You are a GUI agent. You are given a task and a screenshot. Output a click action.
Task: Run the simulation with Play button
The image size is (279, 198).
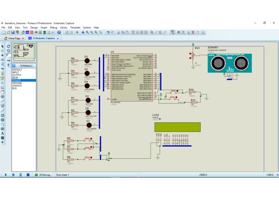(x=6, y=175)
